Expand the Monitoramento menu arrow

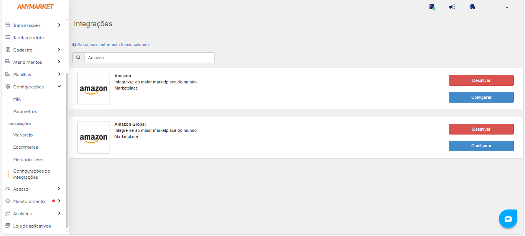pos(59,201)
